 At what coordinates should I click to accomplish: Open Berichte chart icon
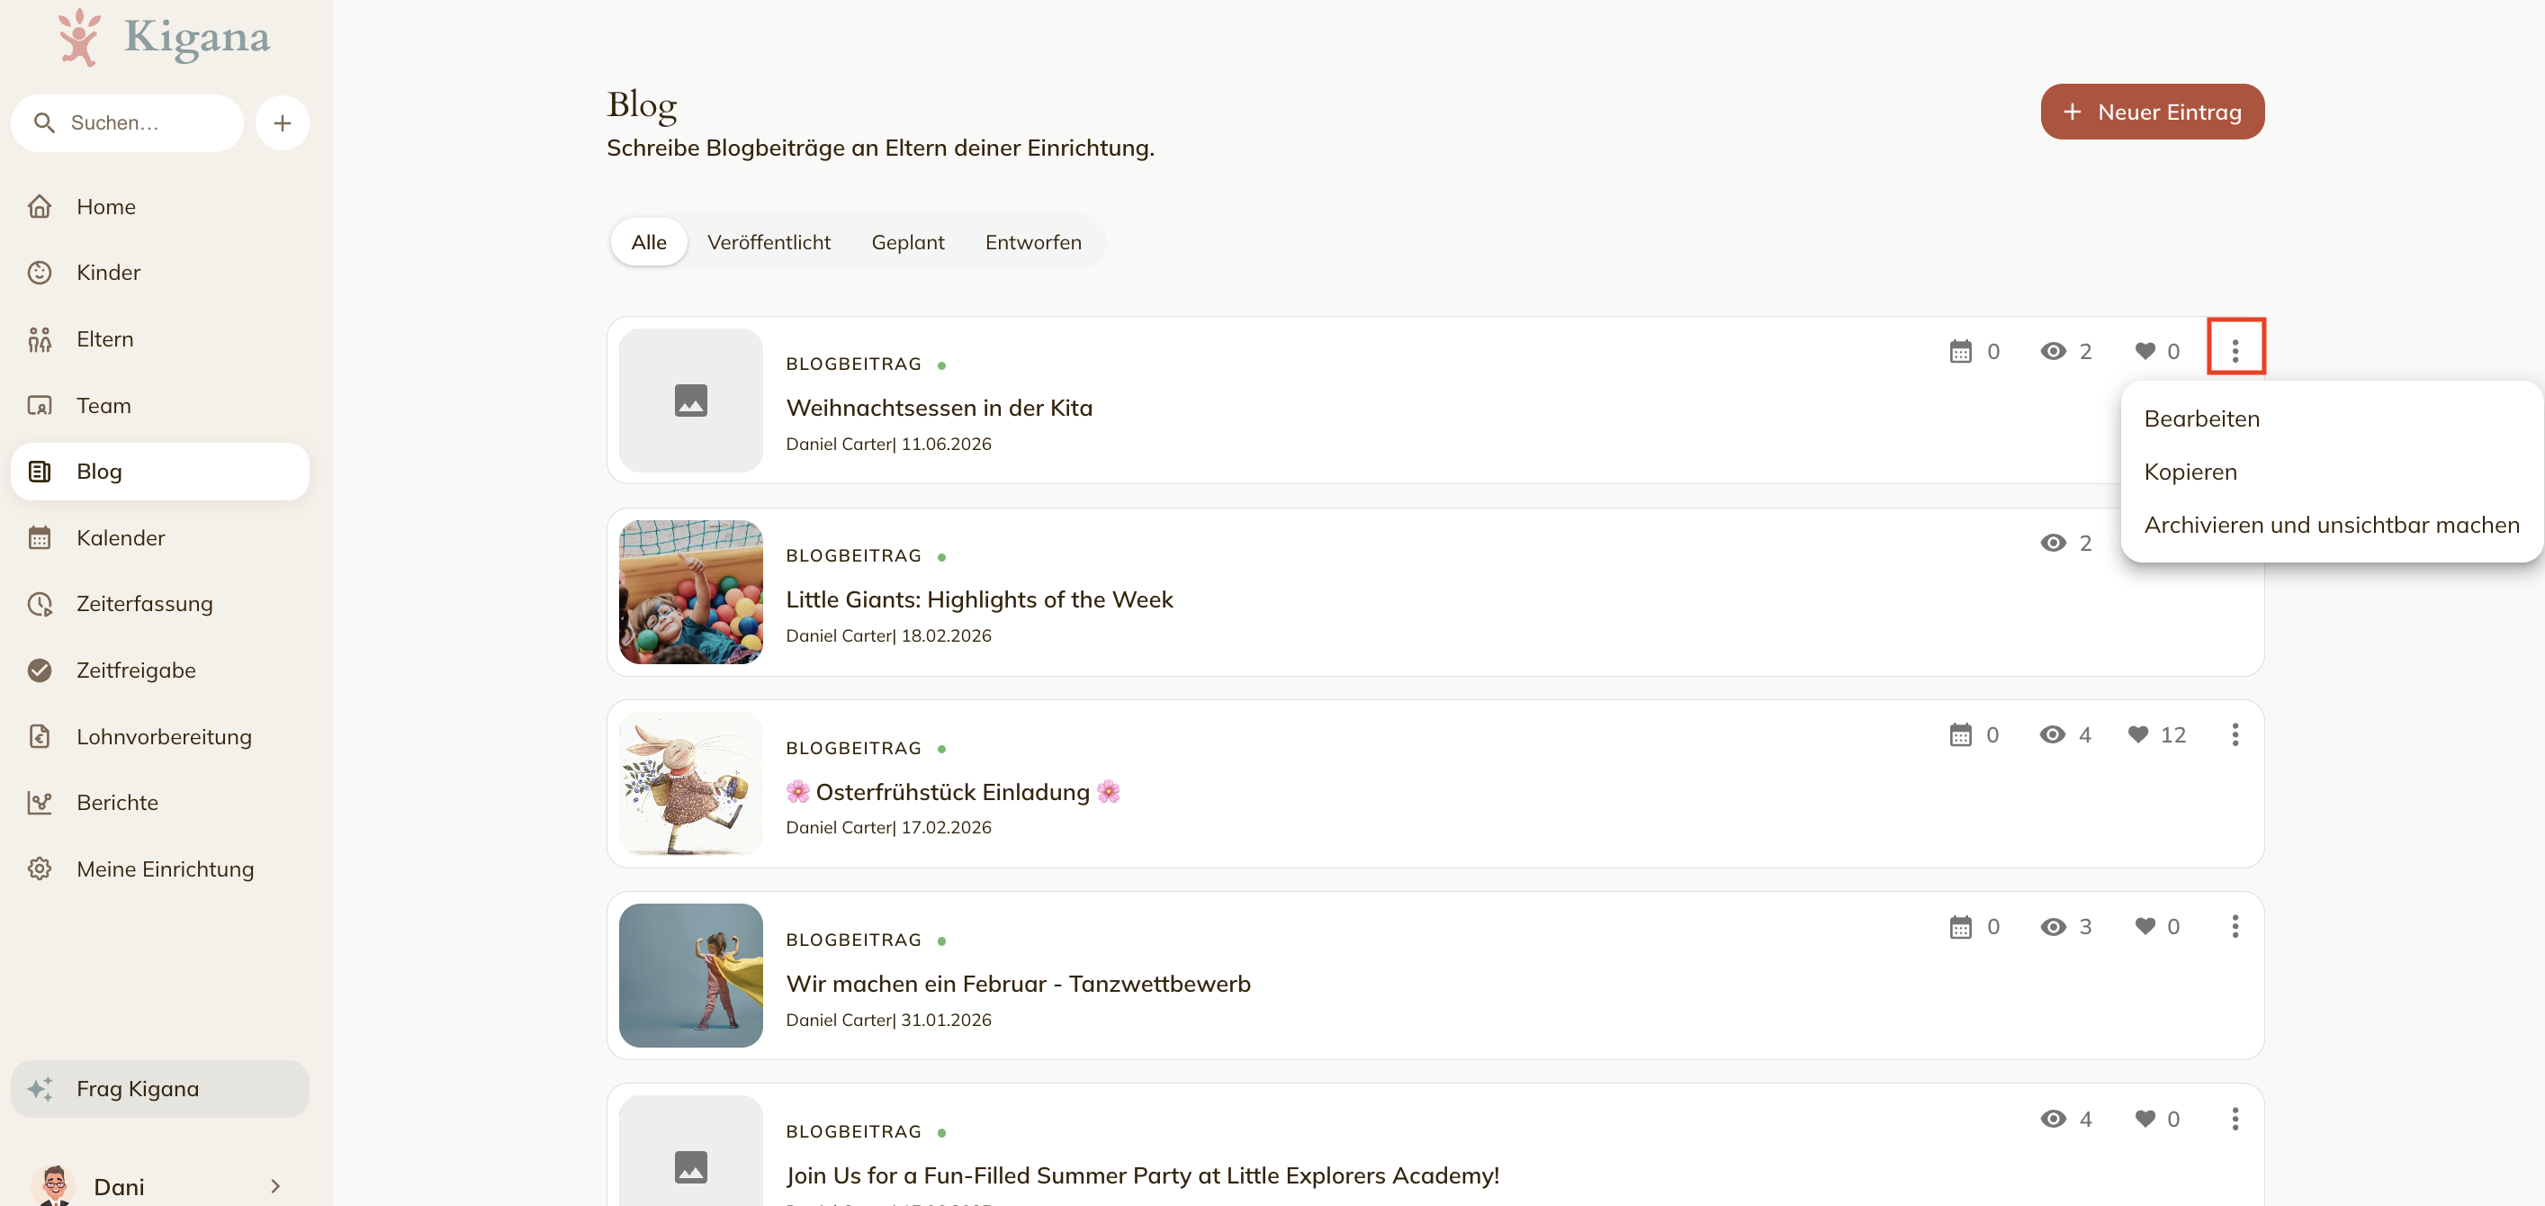(x=40, y=803)
